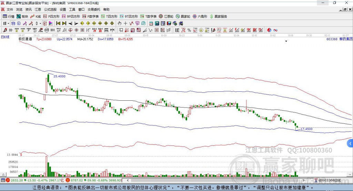Open the T四方形 tool

109,17
